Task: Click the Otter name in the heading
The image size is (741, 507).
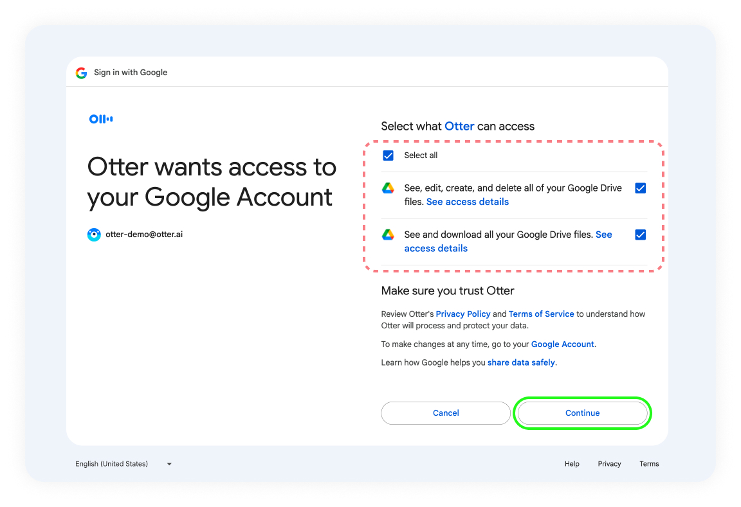Action: (459, 127)
